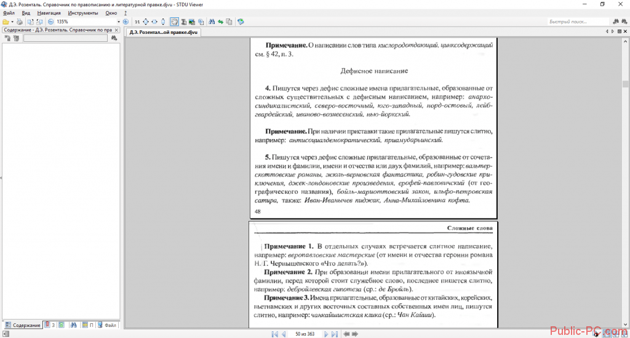Image resolution: width=630 pixels, height=338 pixels.
Task: Switch to the search binoculars tab
Action: tap(74, 325)
